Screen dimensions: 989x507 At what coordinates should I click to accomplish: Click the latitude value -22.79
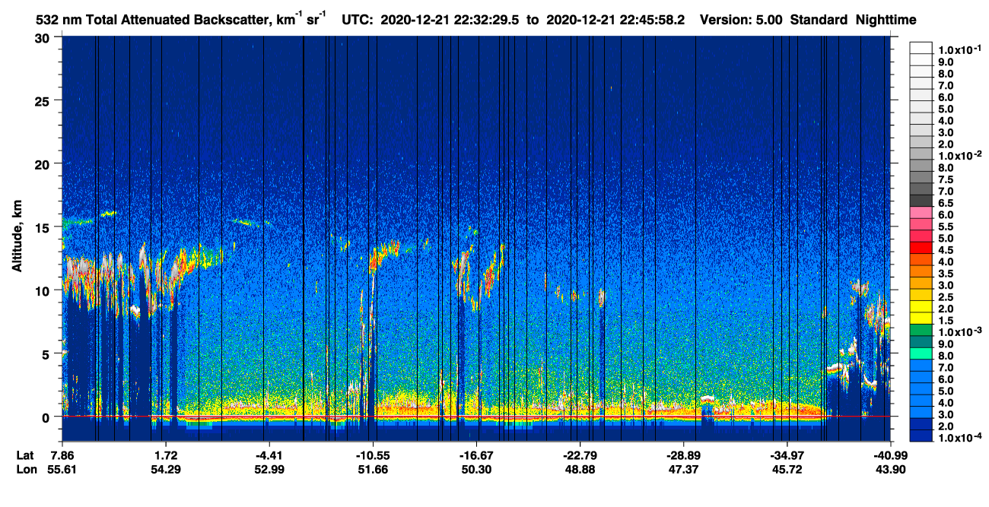click(580, 455)
